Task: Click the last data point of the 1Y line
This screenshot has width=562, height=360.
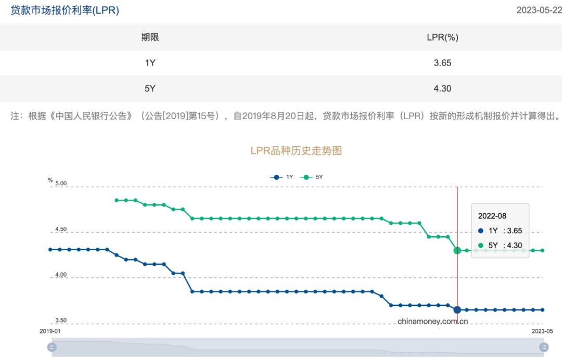Action: click(x=542, y=310)
